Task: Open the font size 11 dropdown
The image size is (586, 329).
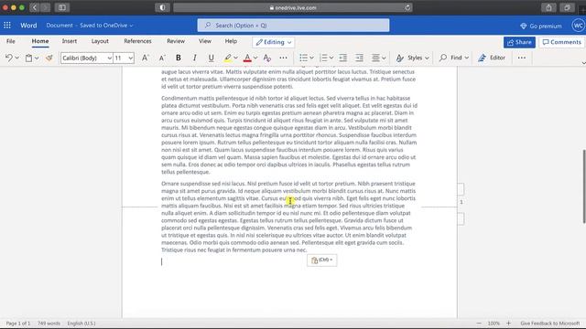Action: pos(130,58)
